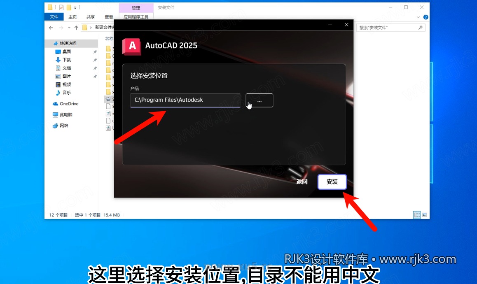Select 此电脑 in navigation pane
Screen dimensions: 477x284
point(66,115)
